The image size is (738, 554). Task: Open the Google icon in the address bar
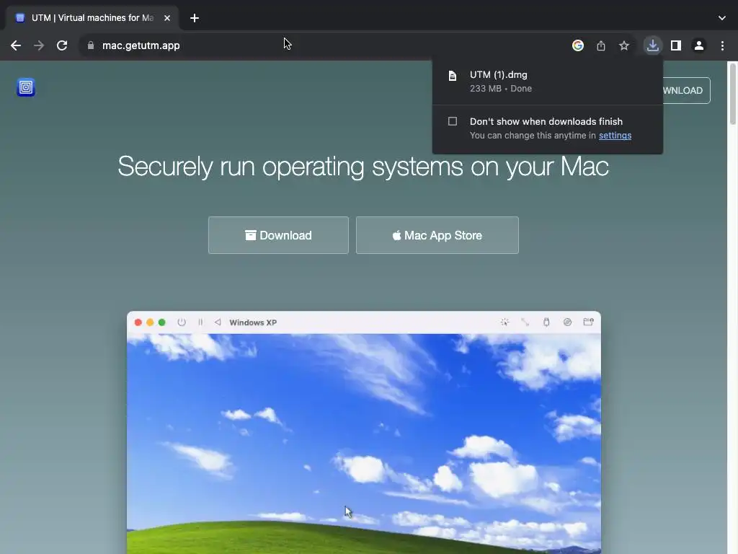coord(578,45)
